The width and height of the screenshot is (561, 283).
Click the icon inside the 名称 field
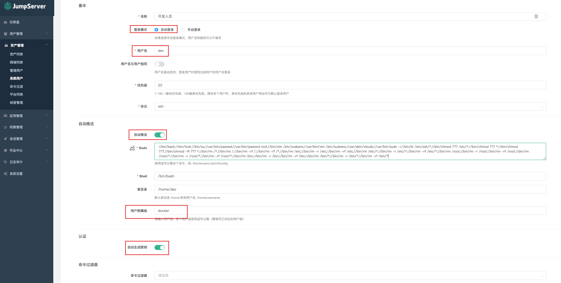coord(536,16)
